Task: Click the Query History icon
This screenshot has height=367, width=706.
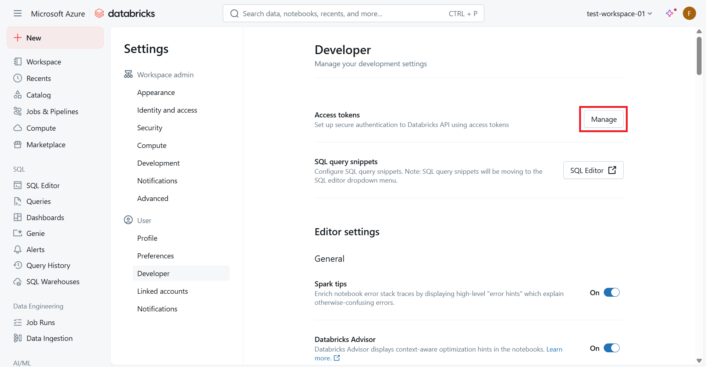Action: point(18,265)
